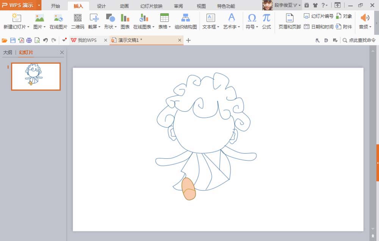Screen dimensions: 379x241
Task: Open 页眉和页脚 header and footer
Action: (290, 21)
